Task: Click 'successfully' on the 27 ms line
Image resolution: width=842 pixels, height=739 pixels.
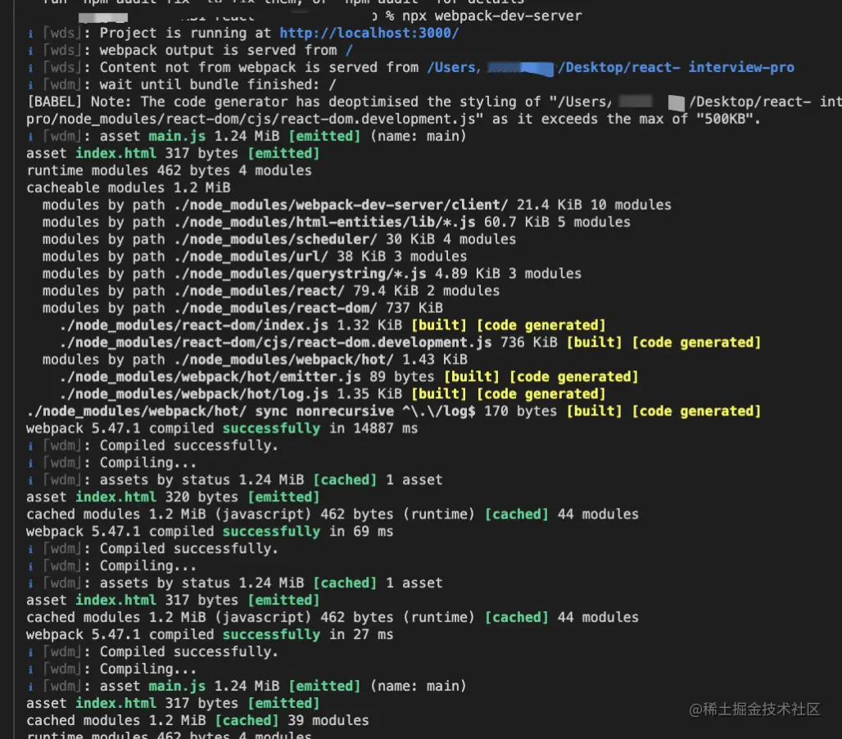Action: [x=271, y=635]
